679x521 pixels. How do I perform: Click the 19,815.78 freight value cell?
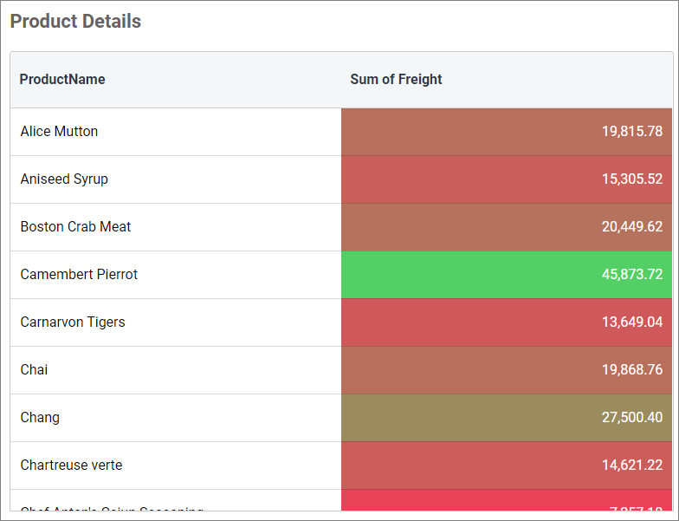pyautogui.click(x=507, y=132)
